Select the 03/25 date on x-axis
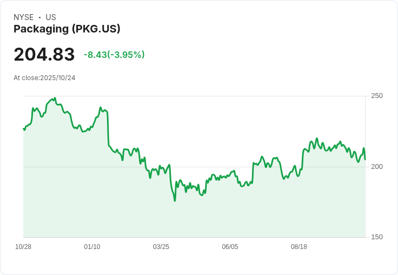The width and height of the screenshot is (398, 275). pyautogui.click(x=161, y=247)
